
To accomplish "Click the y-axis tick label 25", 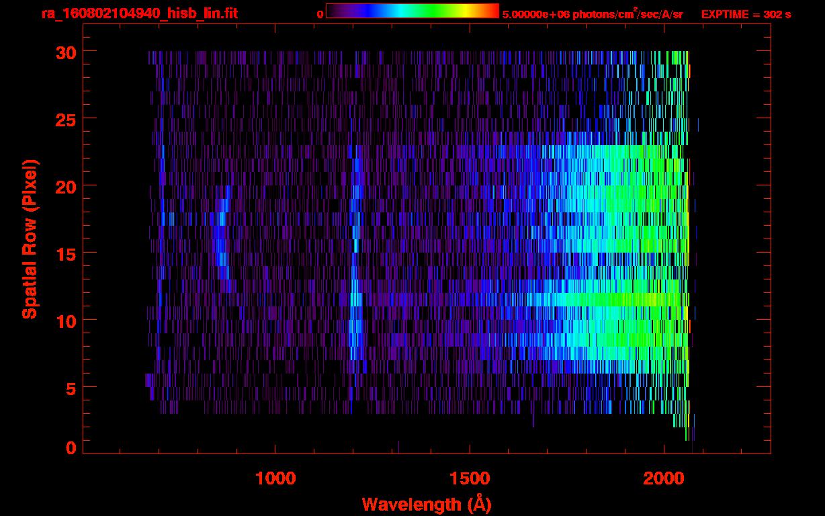I will [x=66, y=119].
